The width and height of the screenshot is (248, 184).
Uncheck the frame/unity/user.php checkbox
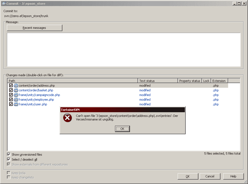pyautogui.click(x=11, y=104)
